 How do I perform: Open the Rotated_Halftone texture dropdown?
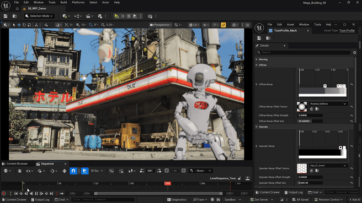point(328,104)
